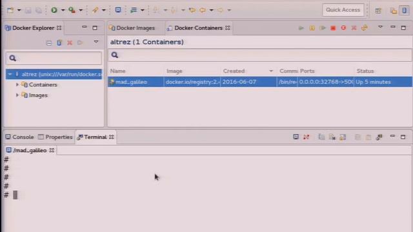This screenshot has width=413, height=232.
Task: Click the 0.0.0.0:32768 ports cell
Action: point(326,82)
